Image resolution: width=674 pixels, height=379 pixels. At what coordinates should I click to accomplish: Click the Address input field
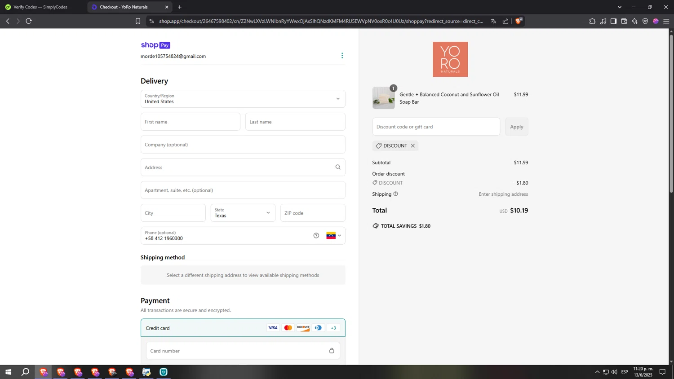pyautogui.click(x=243, y=167)
